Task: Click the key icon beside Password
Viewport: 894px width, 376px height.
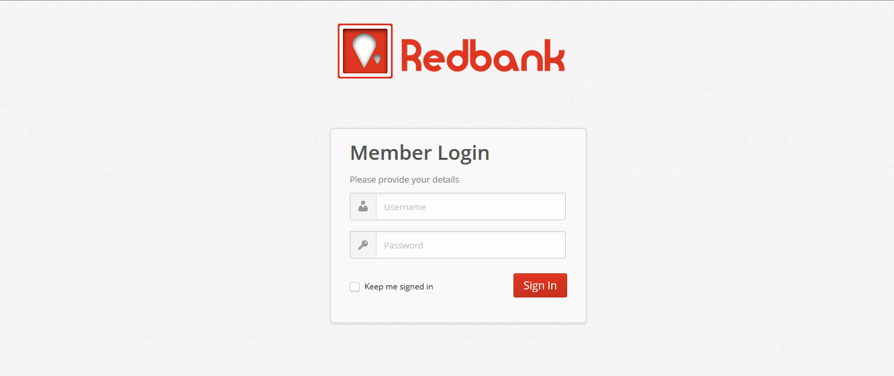Action: (x=363, y=245)
